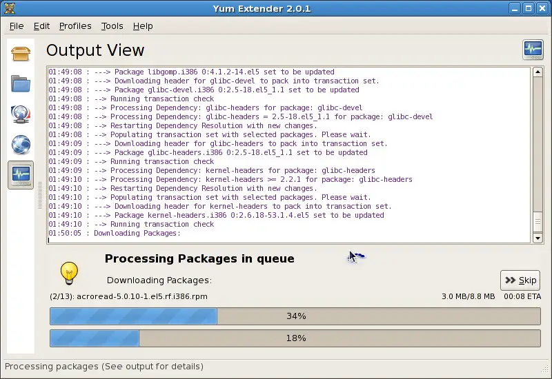This screenshot has height=379, width=552.
Task: Click the status bar 'Processing packages' message
Action: [104, 367]
